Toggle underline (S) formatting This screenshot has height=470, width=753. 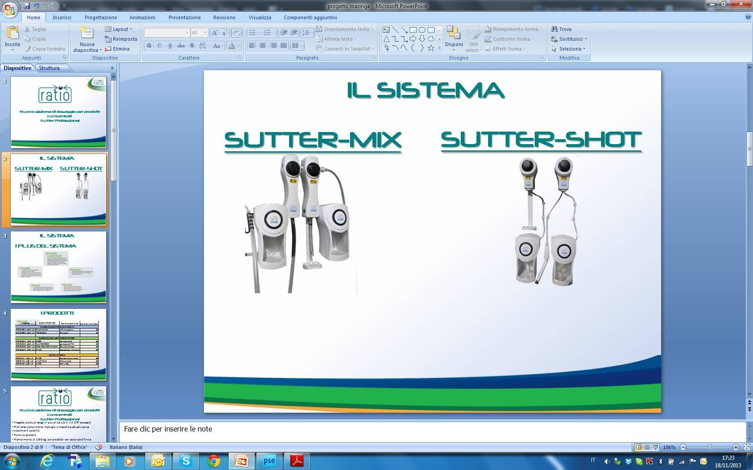tap(170, 46)
